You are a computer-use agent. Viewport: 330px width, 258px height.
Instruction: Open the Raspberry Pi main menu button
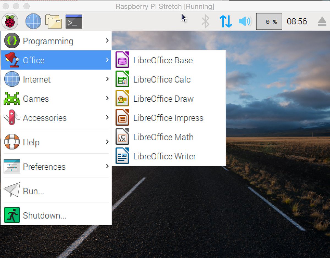[x=10, y=21]
